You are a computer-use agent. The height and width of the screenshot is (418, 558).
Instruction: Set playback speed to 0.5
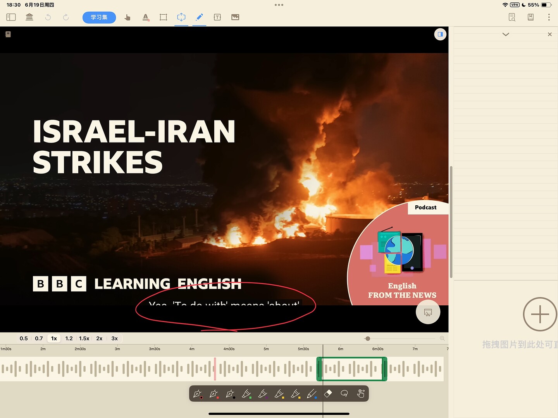[x=24, y=339]
